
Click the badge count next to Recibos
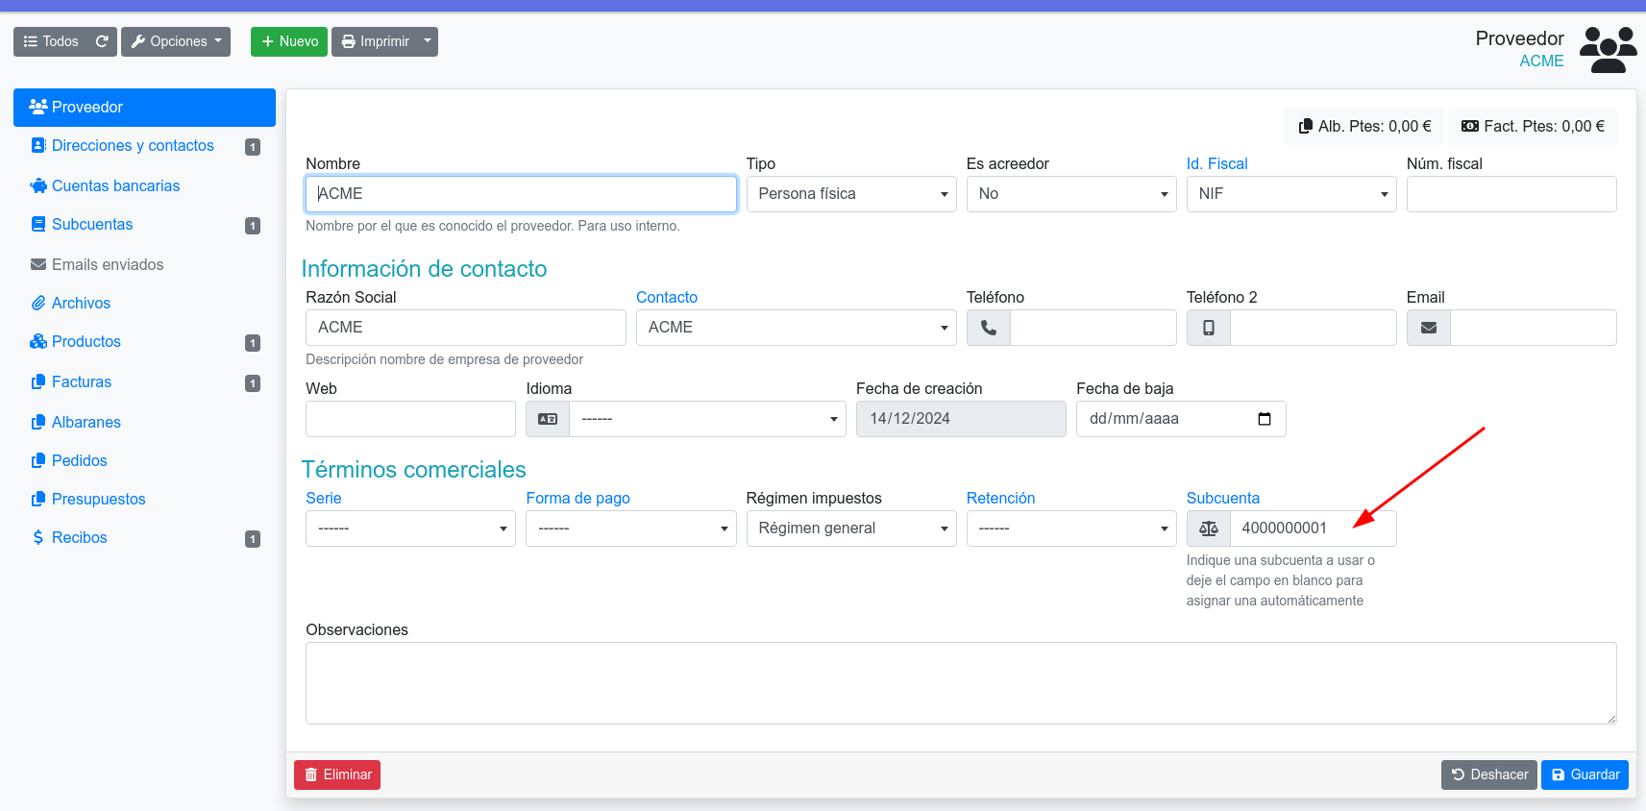click(x=253, y=539)
